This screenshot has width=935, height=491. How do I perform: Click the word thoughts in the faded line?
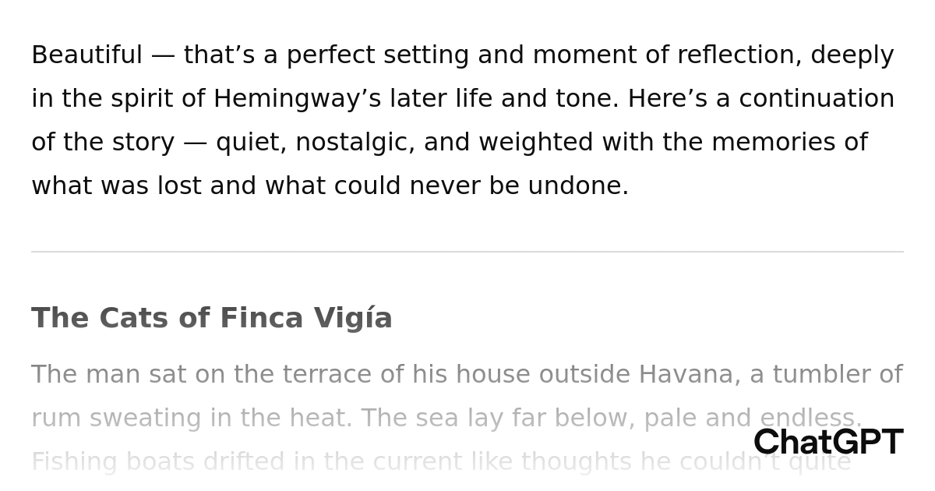575,462
